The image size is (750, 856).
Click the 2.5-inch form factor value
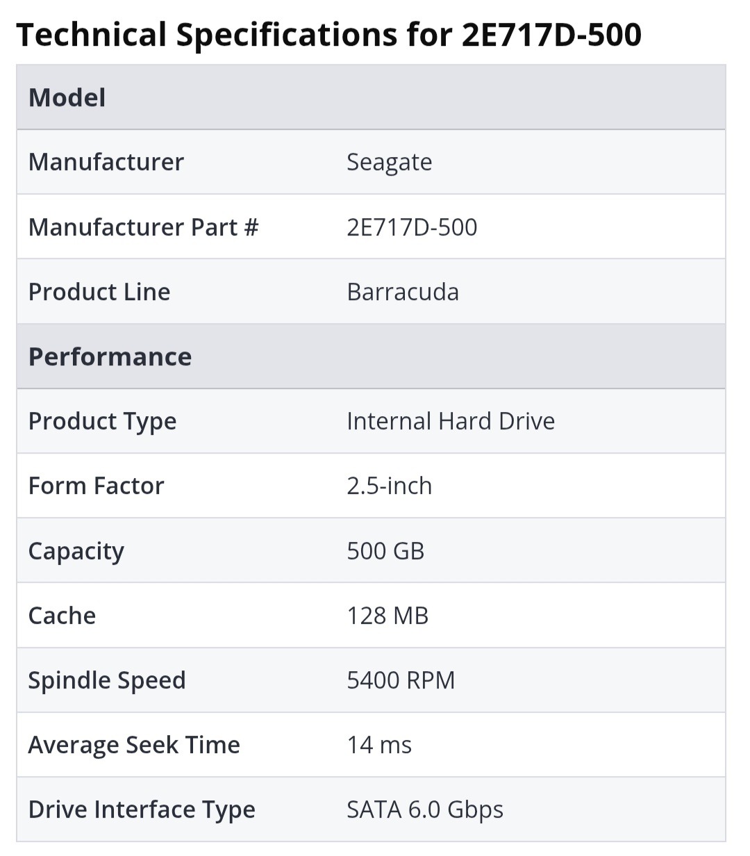[389, 486]
